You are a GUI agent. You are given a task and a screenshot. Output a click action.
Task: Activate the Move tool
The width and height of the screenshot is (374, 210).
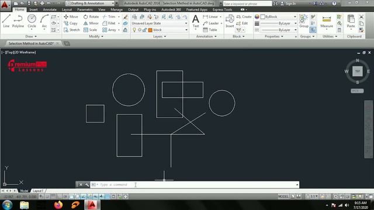[x=71, y=17]
